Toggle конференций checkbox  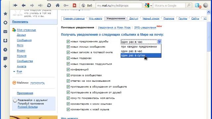(x=68, y=69)
